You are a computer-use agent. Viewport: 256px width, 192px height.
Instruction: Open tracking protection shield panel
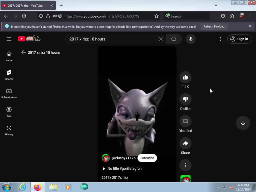point(41,16)
